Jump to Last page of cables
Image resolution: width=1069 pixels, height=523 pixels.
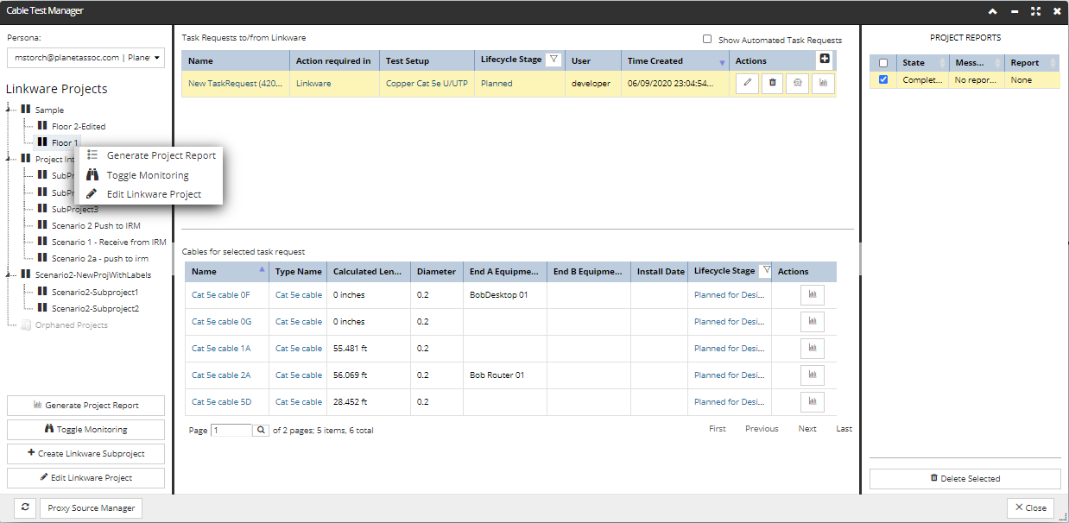pyautogui.click(x=844, y=429)
